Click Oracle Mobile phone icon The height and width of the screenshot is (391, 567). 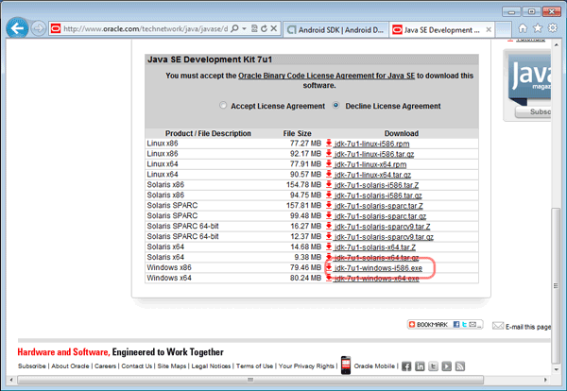click(x=346, y=365)
